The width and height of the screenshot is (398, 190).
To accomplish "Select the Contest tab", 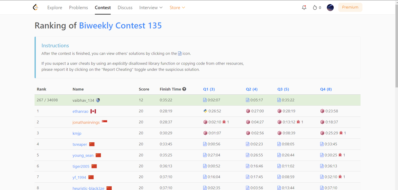I will 103,8.
